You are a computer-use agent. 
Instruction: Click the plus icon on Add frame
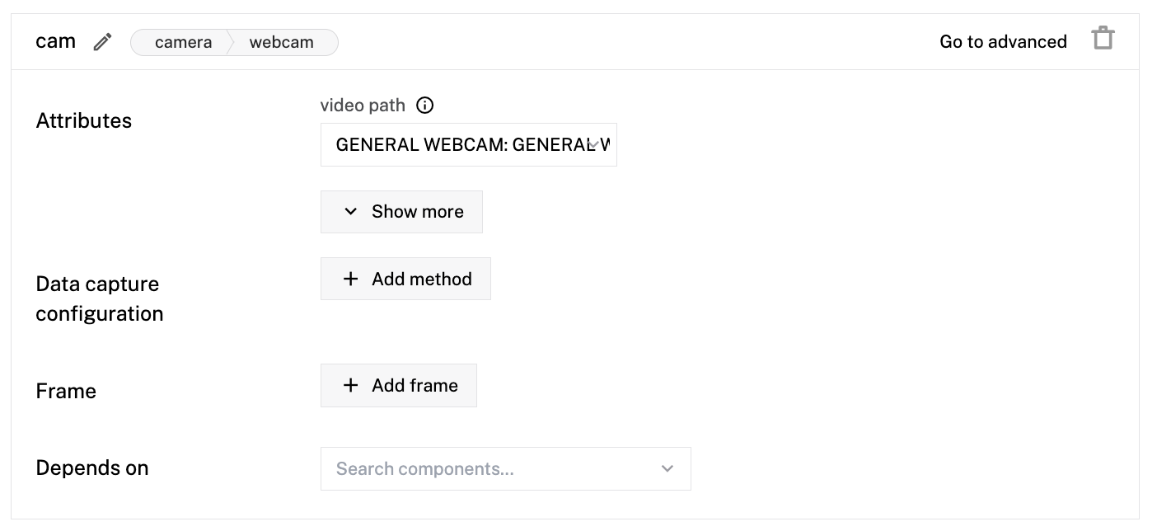click(x=350, y=385)
